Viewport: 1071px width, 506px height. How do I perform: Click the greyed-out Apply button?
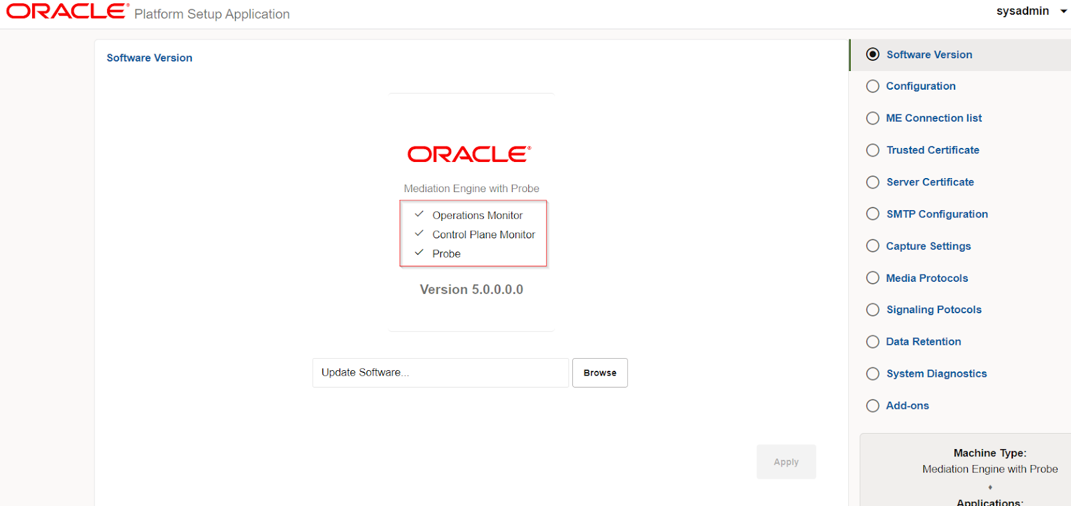point(786,462)
